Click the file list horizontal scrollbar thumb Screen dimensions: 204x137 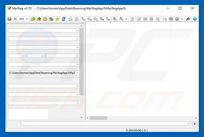(98, 118)
